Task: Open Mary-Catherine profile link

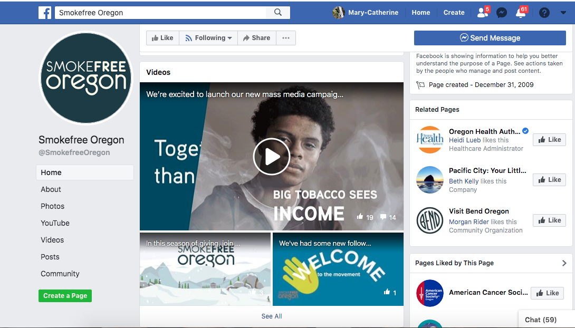Action: click(x=373, y=13)
